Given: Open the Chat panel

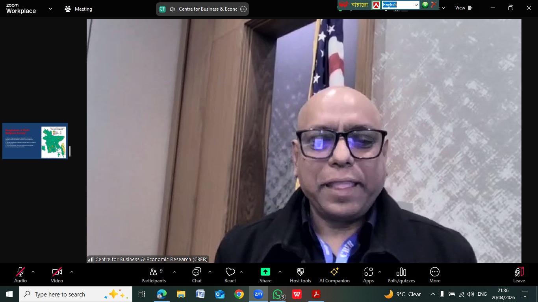Looking at the screenshot, I should 197,275.
